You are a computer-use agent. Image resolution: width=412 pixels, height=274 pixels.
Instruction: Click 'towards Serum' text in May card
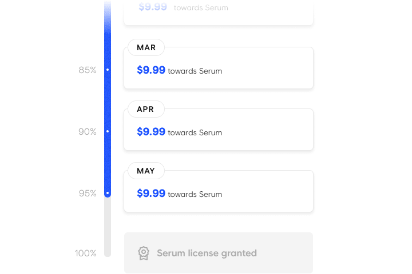195,194
